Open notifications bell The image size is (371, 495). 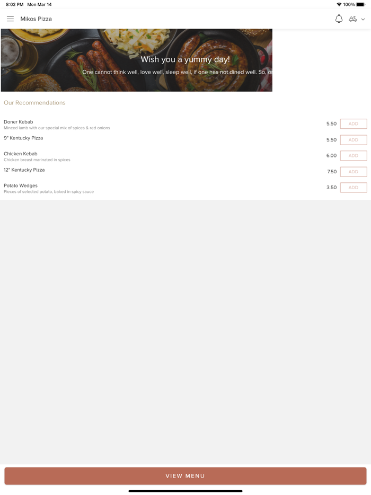pos(339,19)
